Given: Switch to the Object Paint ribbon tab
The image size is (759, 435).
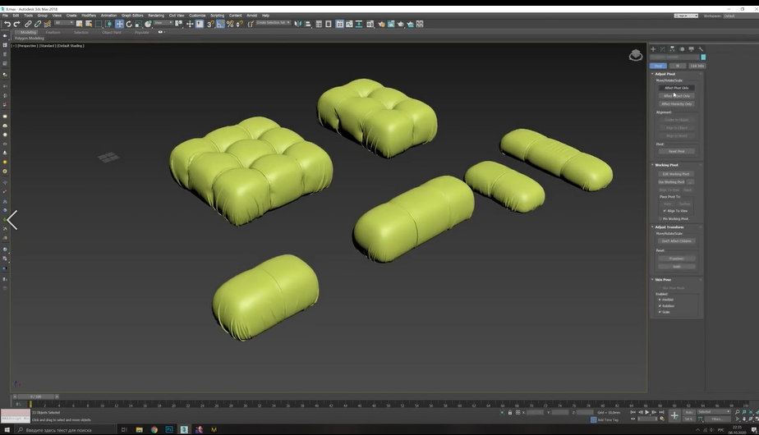Looking at the screenshot, I should click(112, 32).
